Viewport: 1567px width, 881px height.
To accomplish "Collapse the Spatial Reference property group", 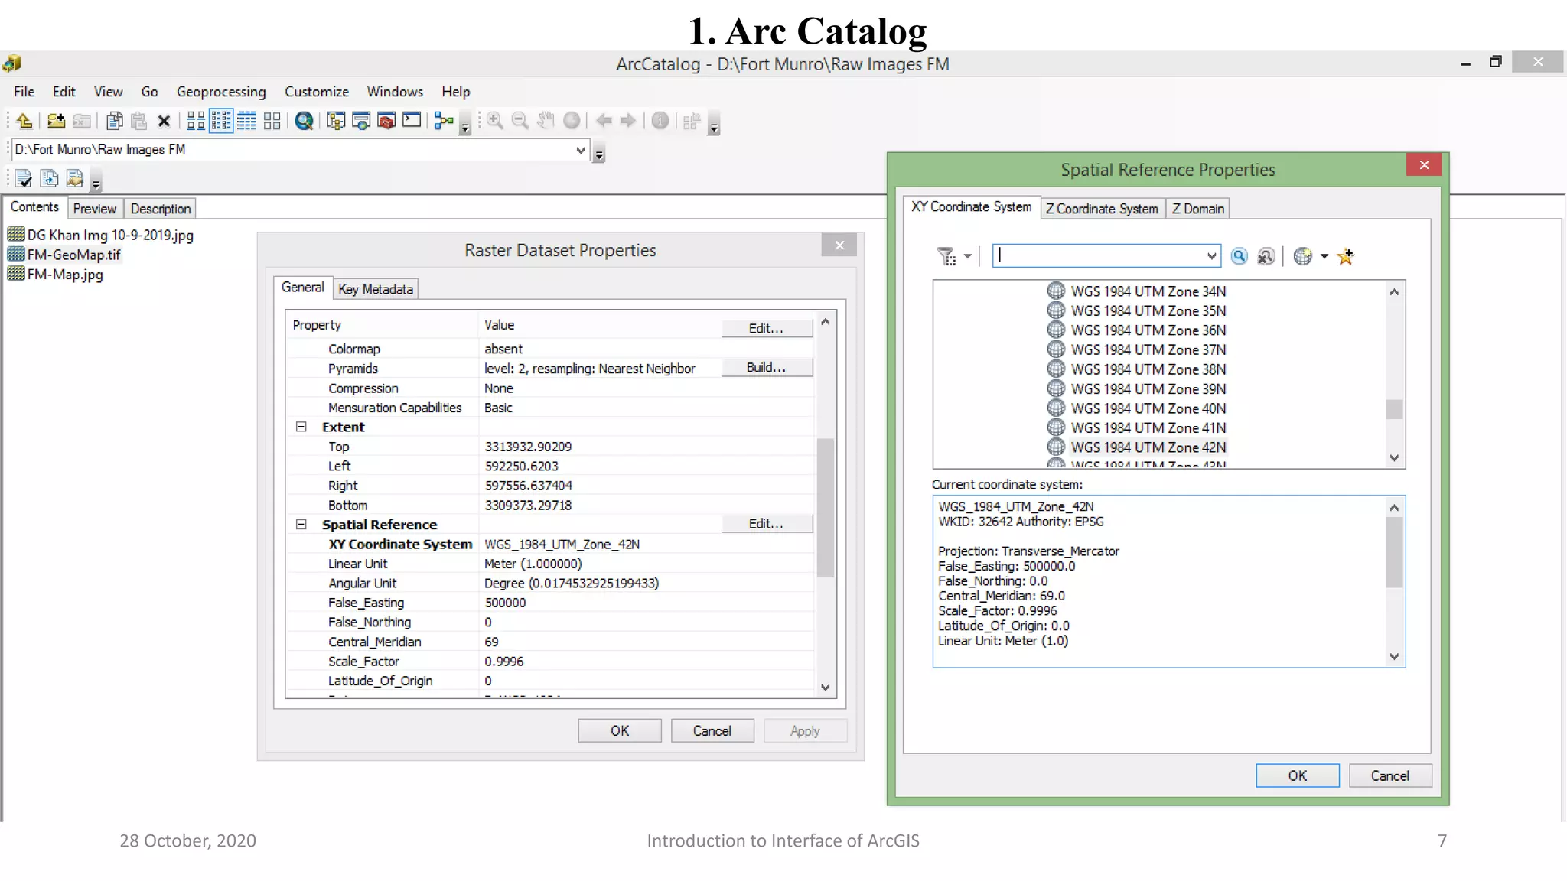I will click(301, 524).
